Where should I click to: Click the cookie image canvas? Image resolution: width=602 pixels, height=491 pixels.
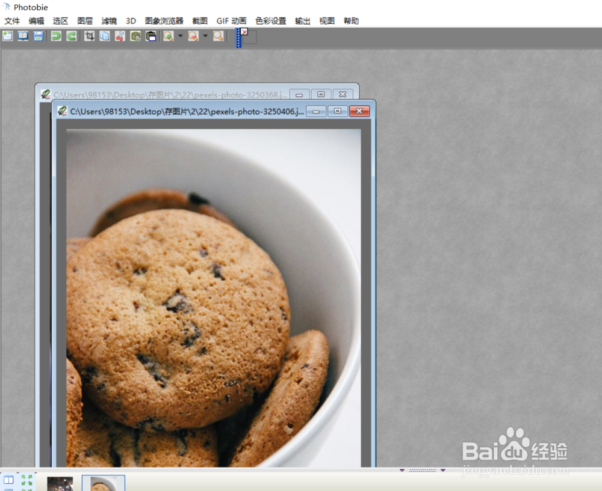[x=214, y=298]
